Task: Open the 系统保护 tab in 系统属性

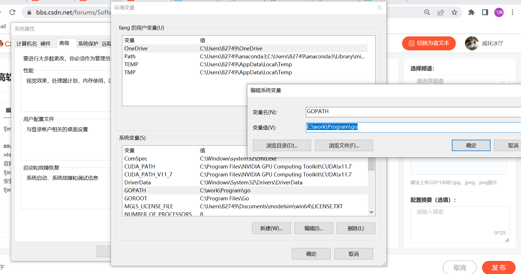Action: pos(88,44)
